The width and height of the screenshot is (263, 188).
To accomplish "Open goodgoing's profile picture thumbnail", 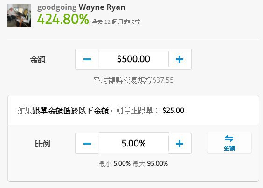I will tap(19, 15).
